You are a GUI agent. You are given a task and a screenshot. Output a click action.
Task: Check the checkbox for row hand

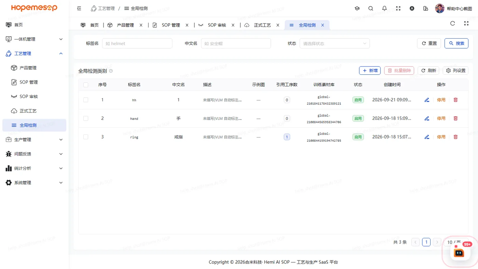coord(86,118)
